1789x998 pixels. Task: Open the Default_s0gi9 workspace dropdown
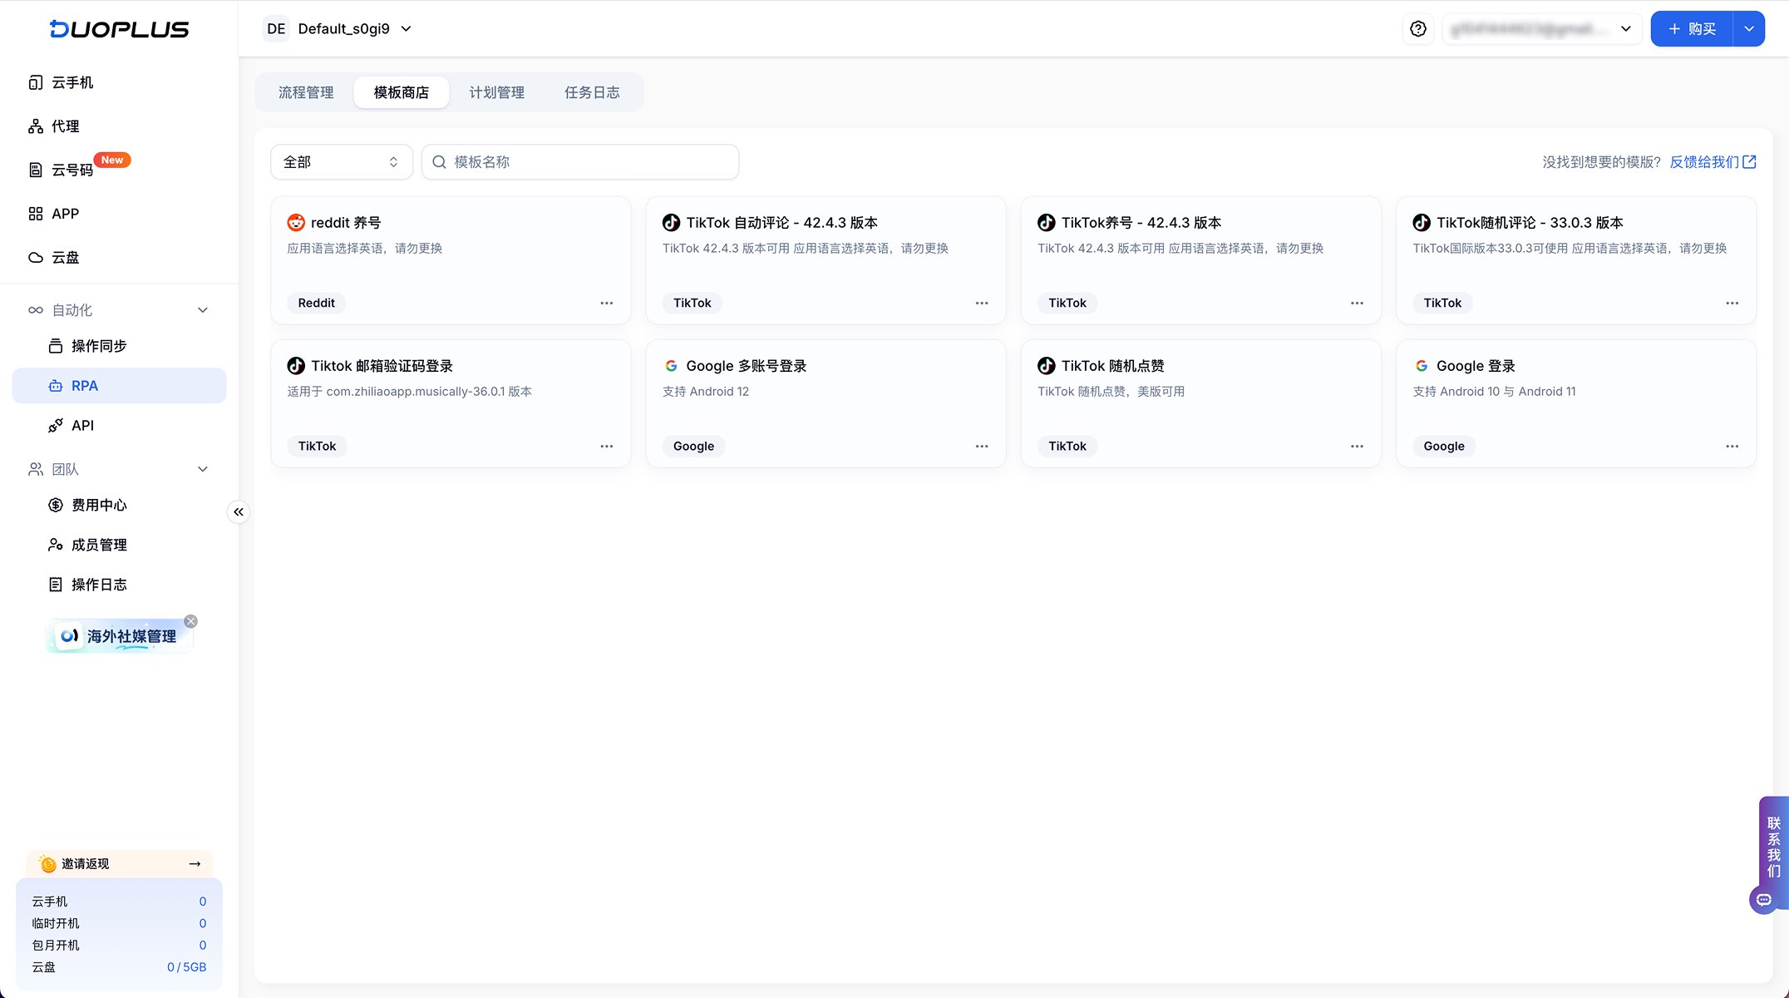coord(338,29)
